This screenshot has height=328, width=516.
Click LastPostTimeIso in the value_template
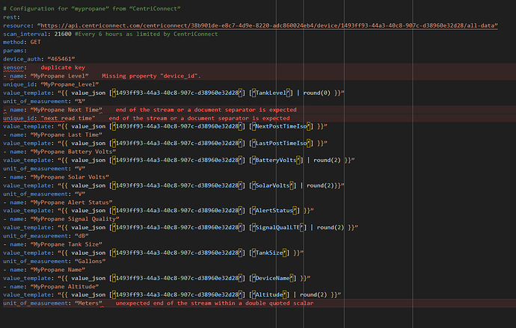point(281,143)
